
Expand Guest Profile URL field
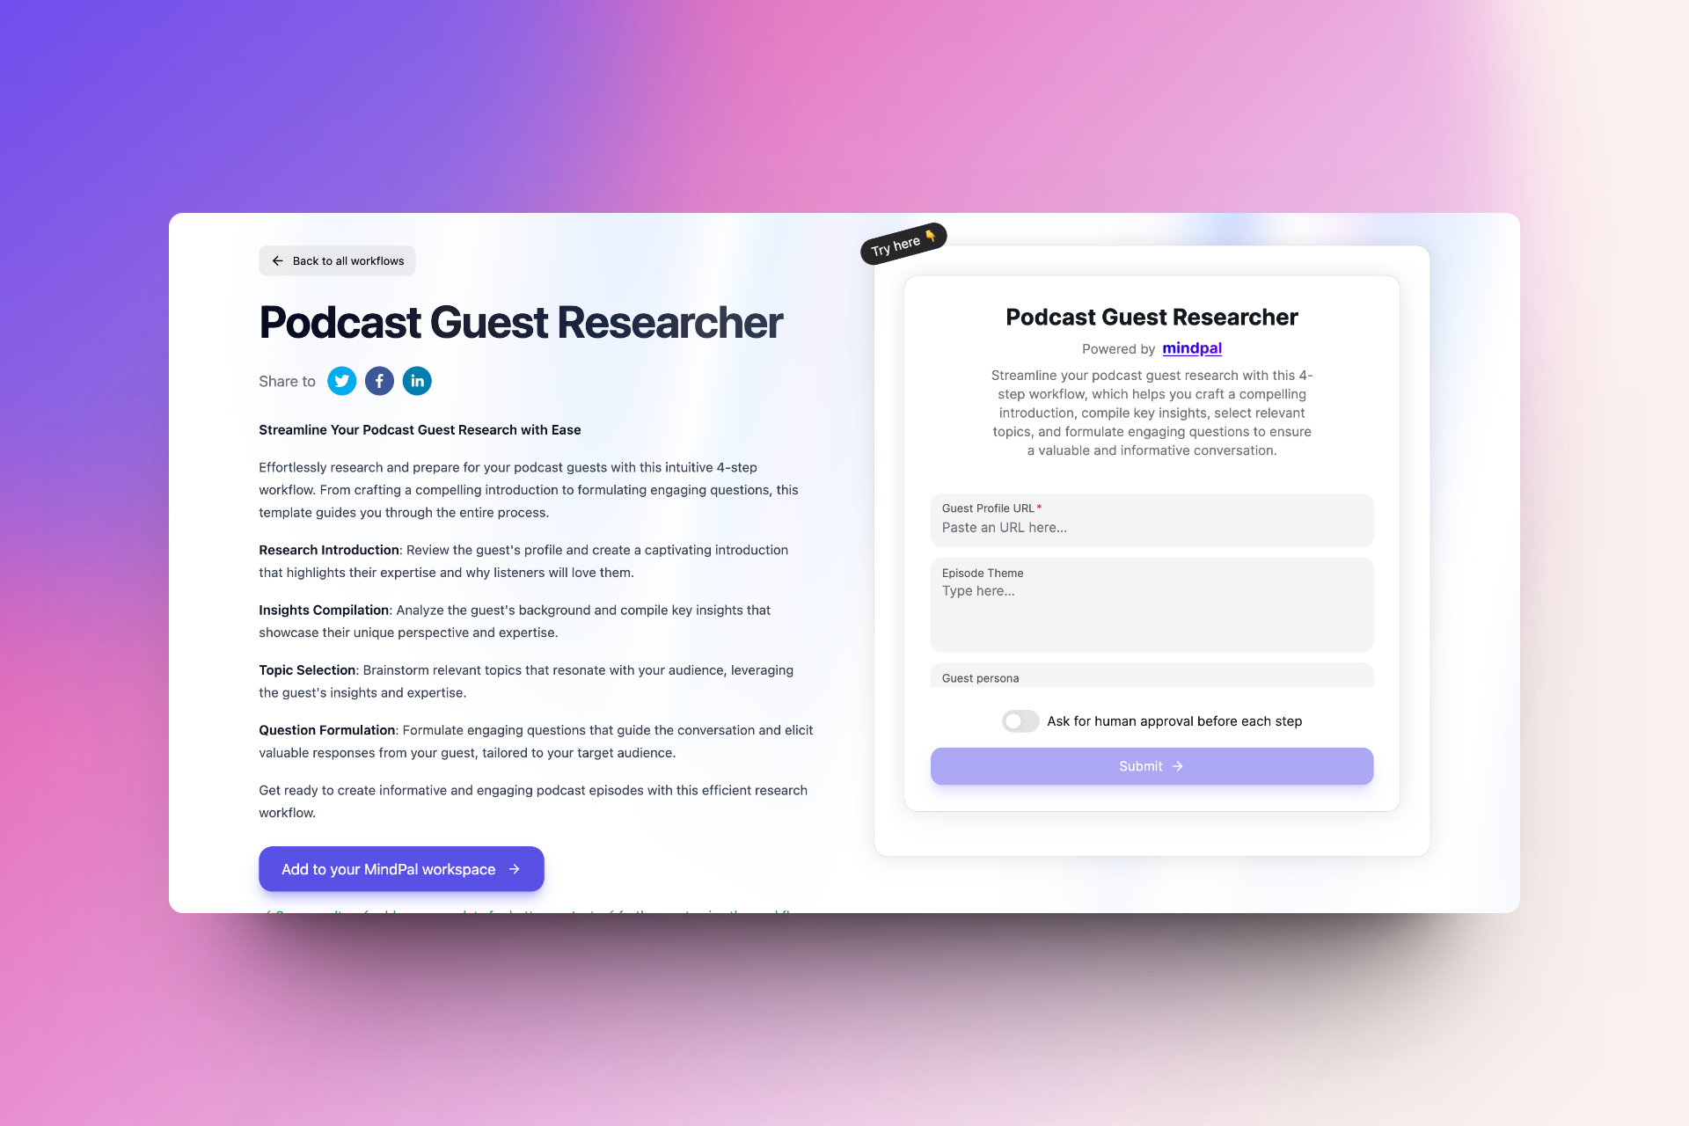point(1152,527)
